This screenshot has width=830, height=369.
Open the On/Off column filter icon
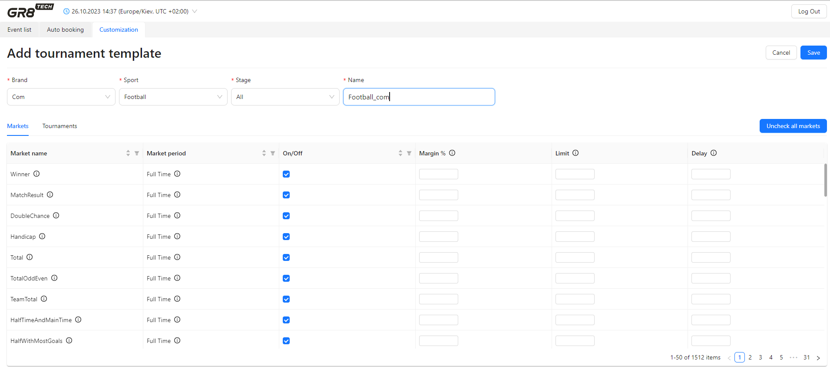[409, 153]
